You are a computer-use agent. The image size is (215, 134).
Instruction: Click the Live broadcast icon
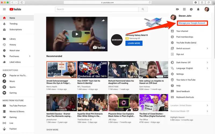point(4,123)
